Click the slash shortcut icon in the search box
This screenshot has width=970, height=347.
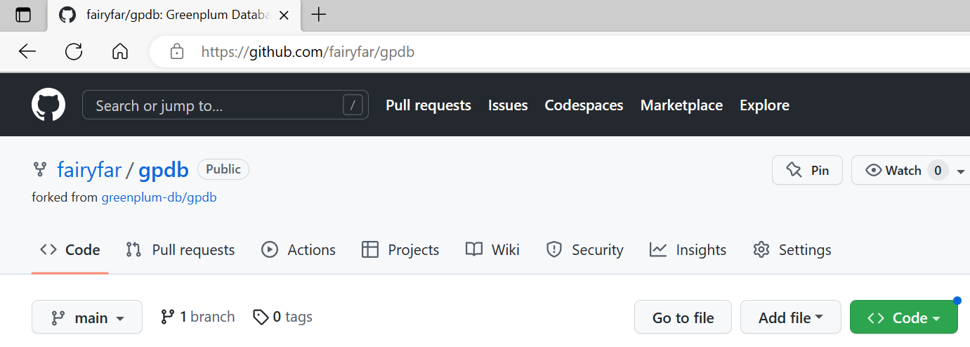point(353,105)
